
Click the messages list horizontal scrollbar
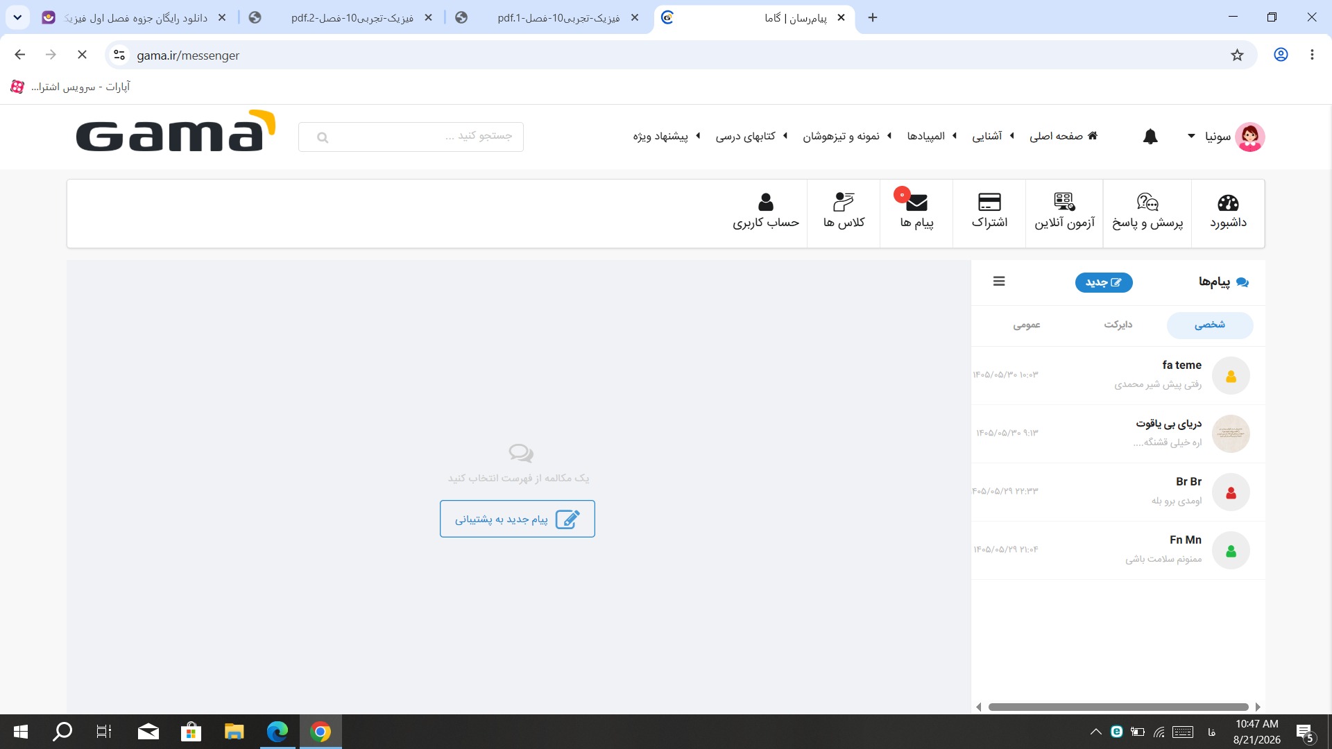[1118, 707]
